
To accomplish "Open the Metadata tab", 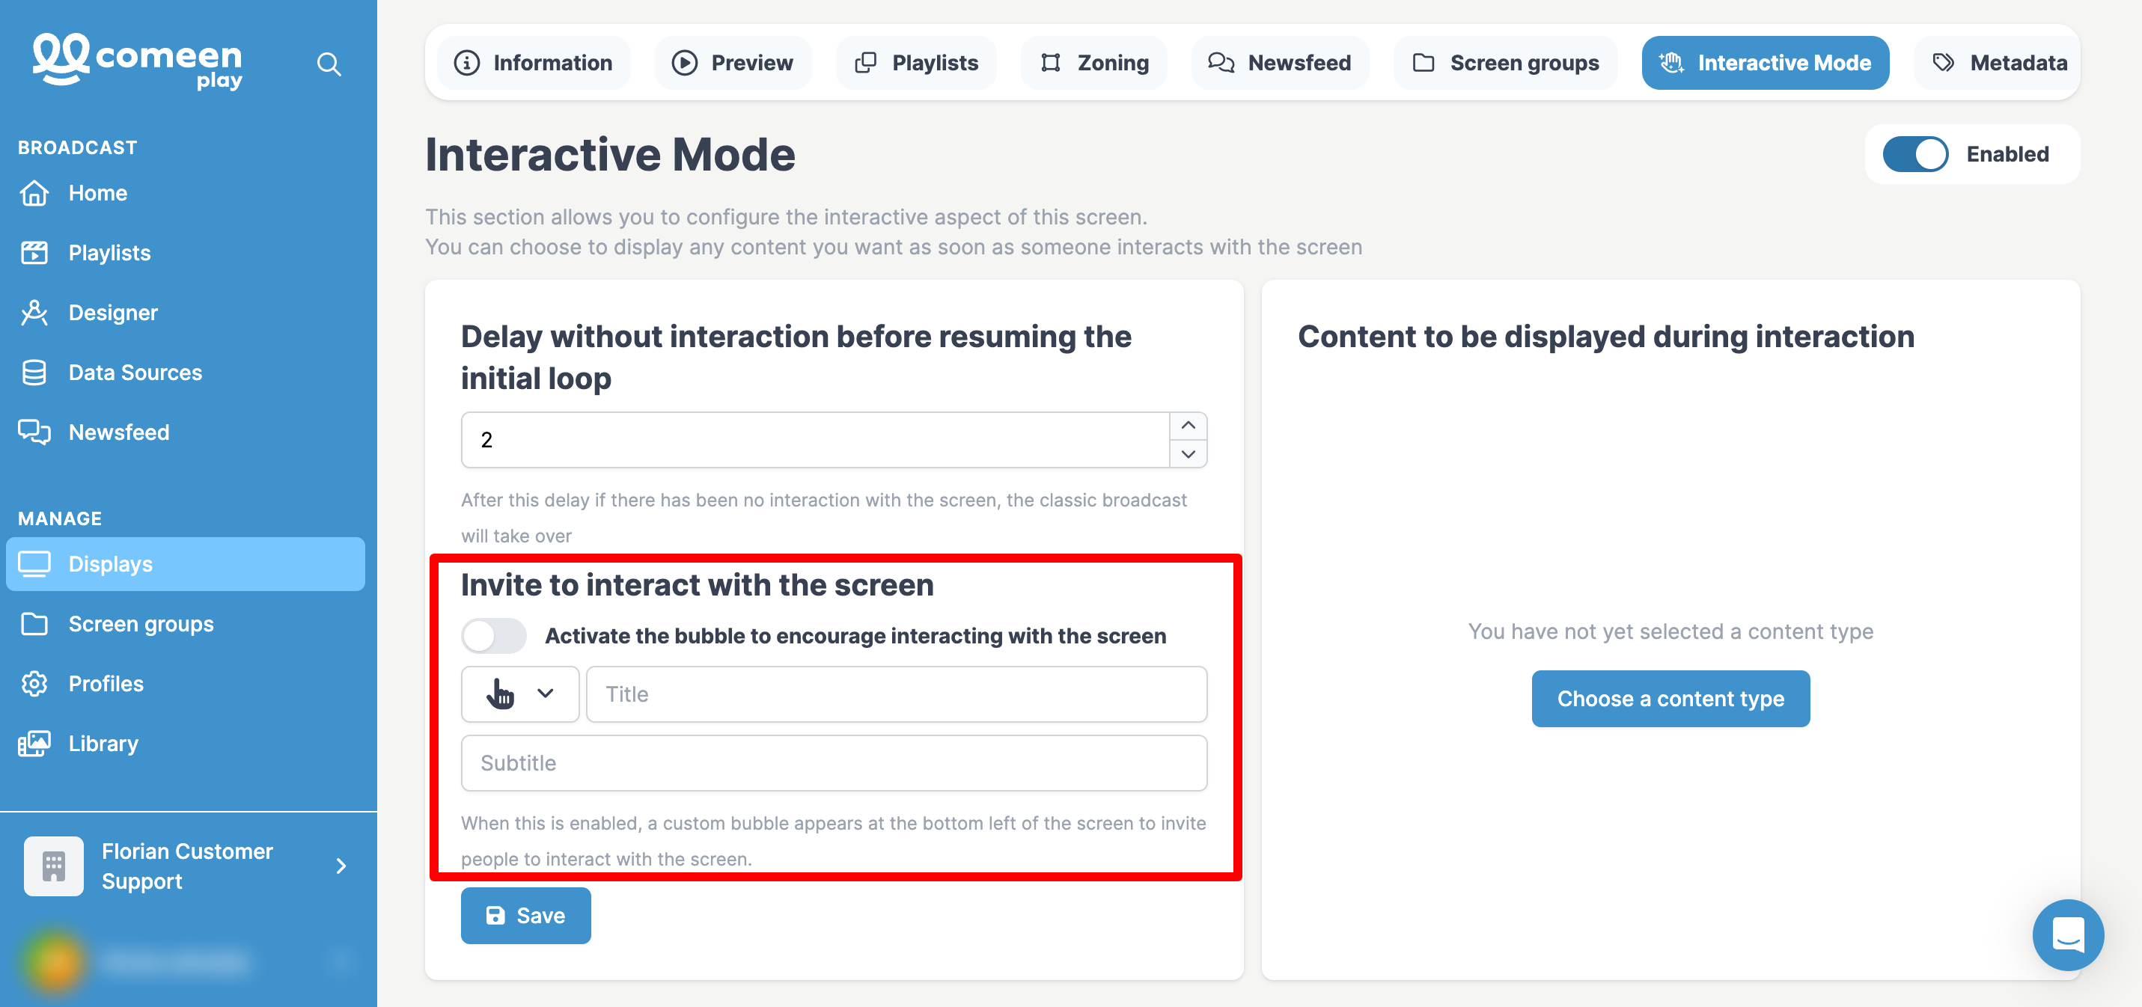I will pos(1999,63).
